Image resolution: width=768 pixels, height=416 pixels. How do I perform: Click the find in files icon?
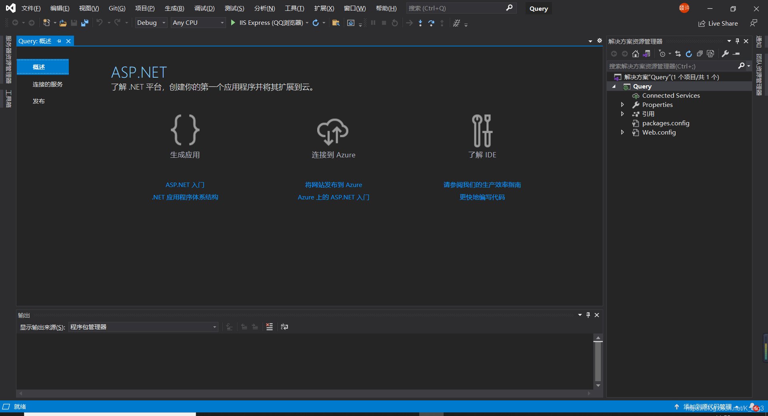click(x=336, y=23)
